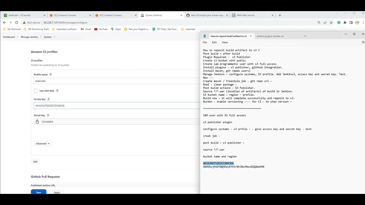Close the WAR Web Service tab
This screenshot has width=365, height=205.
click(x=273, y=15)
